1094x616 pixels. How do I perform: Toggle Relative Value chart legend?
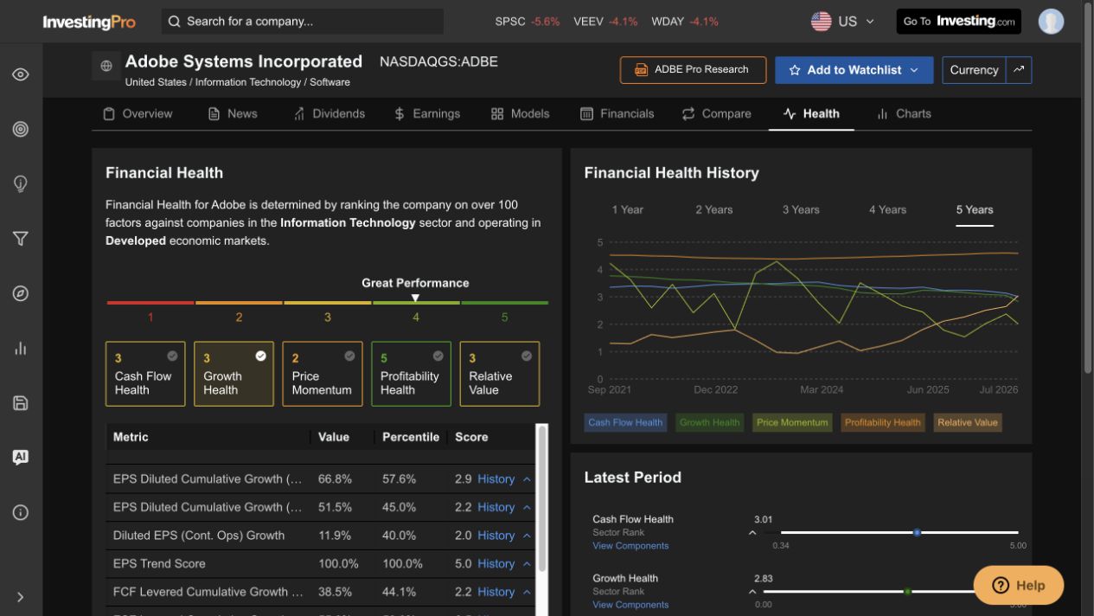pyautogui.click(x=968, y=422)
